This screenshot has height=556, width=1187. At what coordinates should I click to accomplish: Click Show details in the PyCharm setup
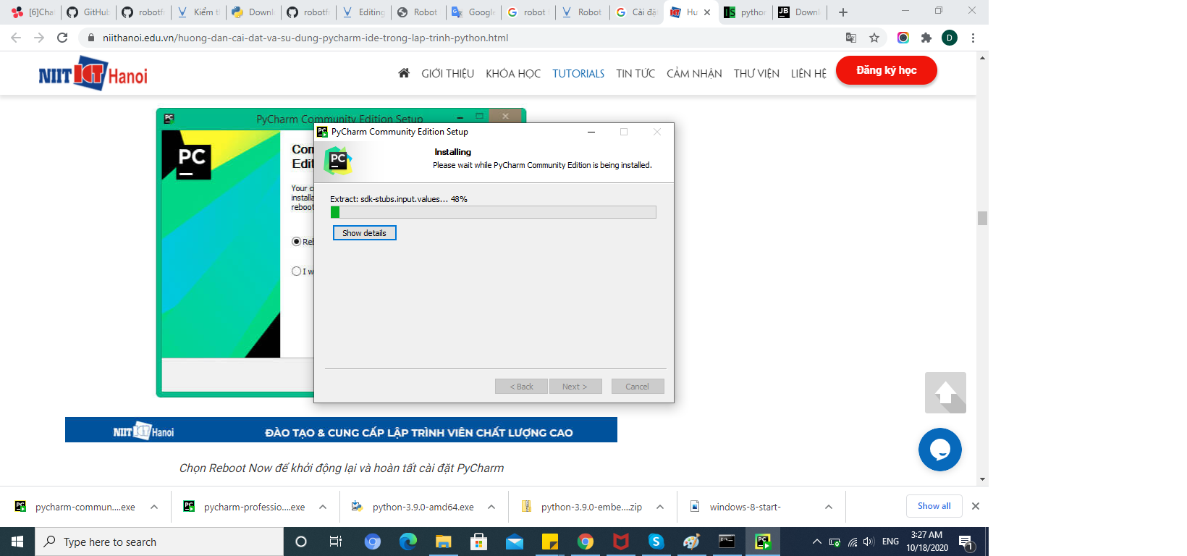click(x=365, y=233)
